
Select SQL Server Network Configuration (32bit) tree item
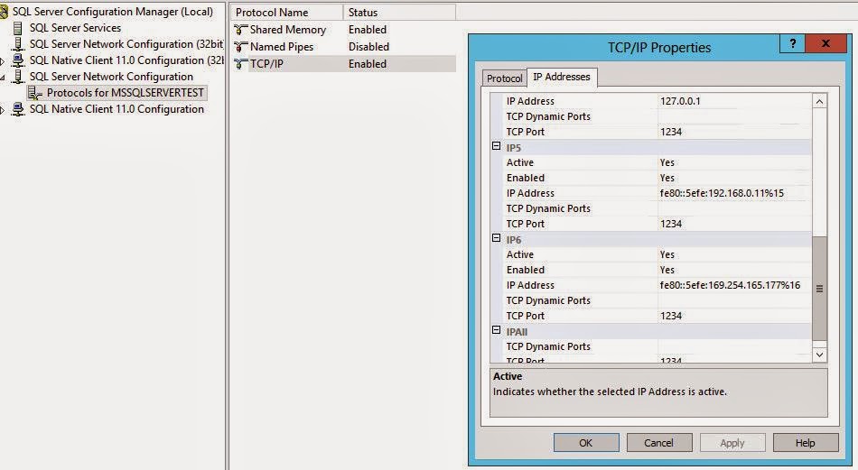pyautogui.click(x=126, y=44)
